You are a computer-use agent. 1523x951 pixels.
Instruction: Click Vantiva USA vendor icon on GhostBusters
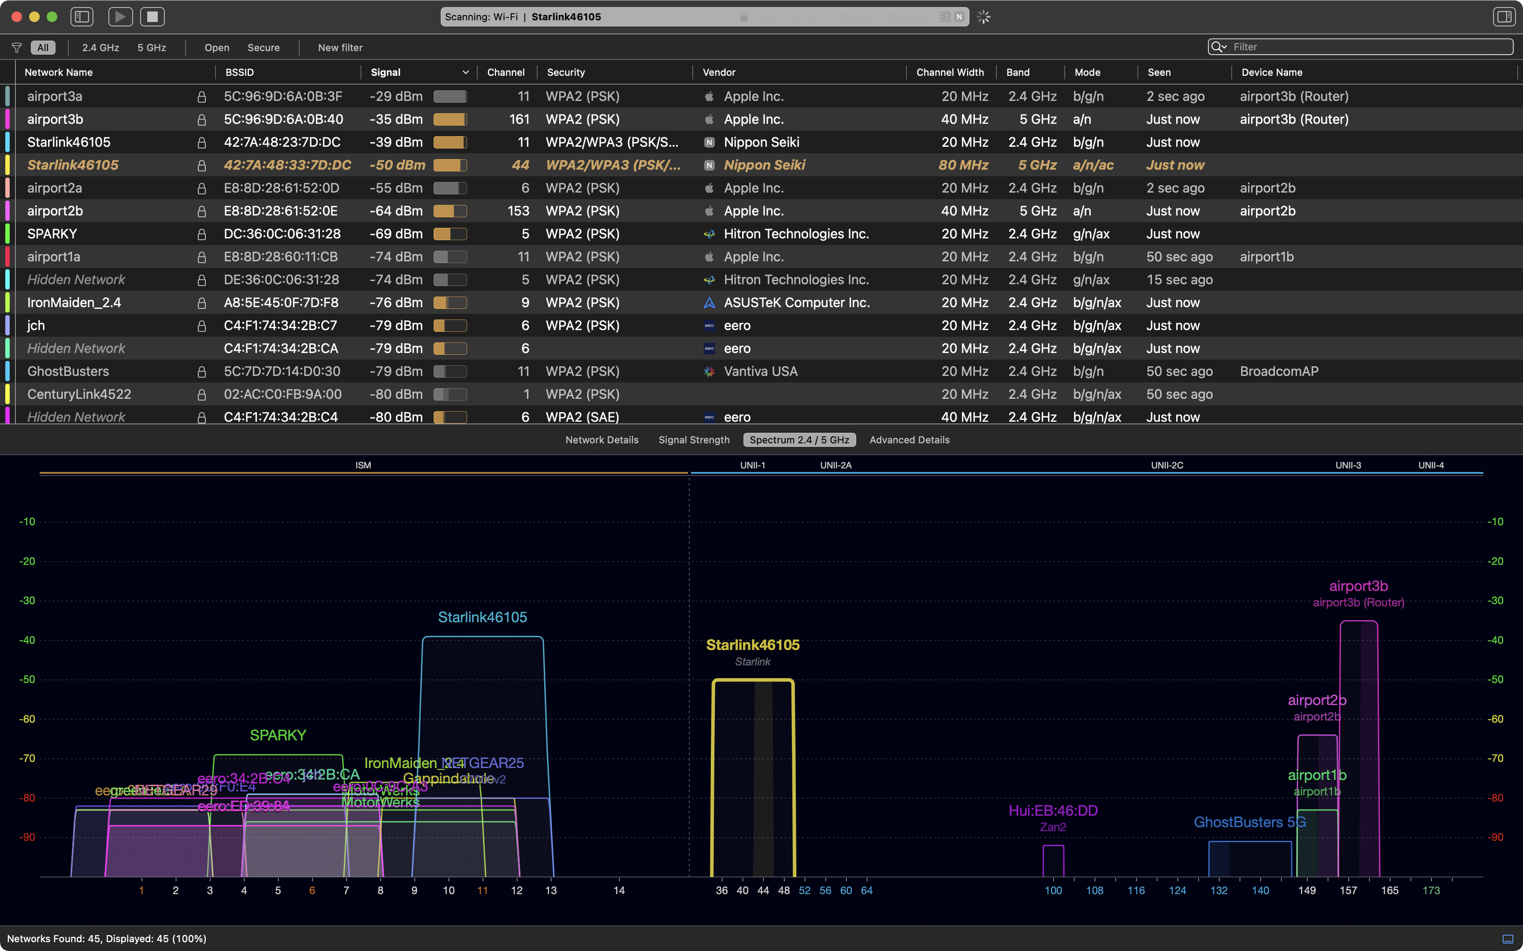[709, 372]
